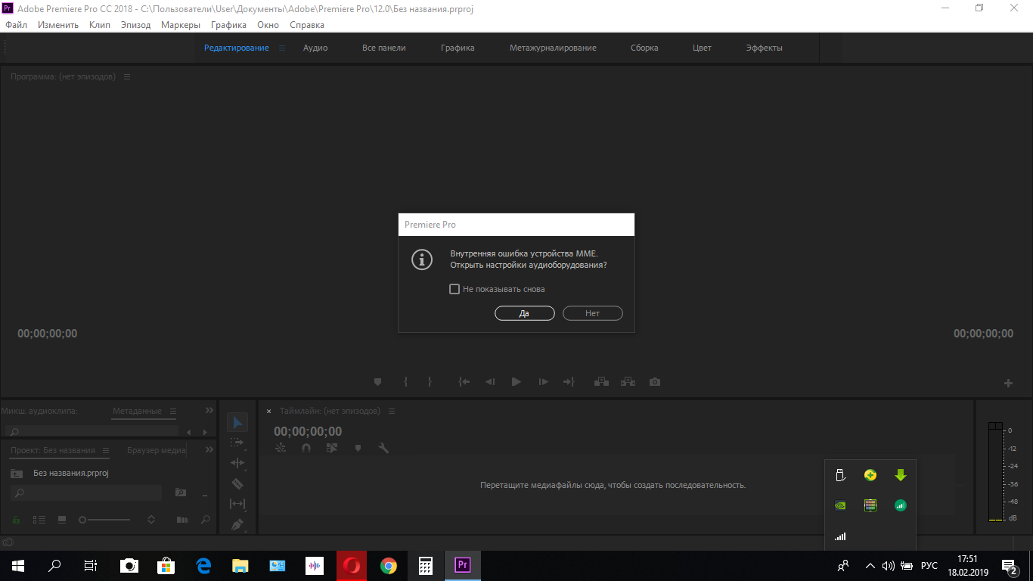Show hidden tabs beside the Метаданные tab

tap(209, 410)
